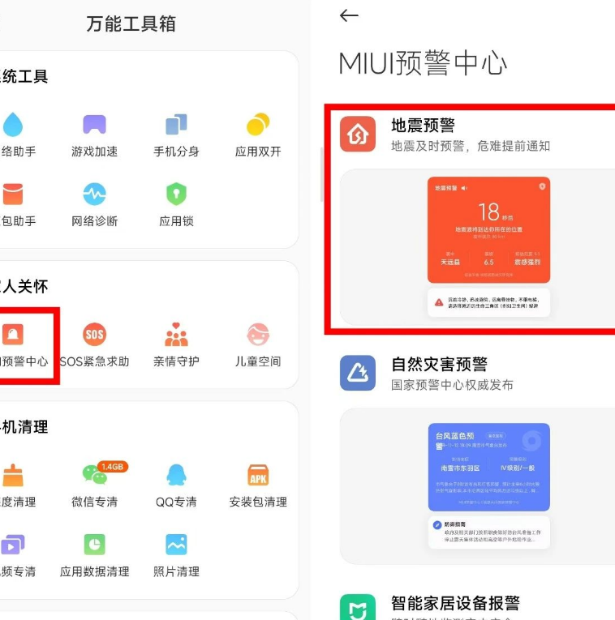Launch the 网络诊断 network diagnosis tool
Screen dimensions: 615x620
(x=95, y=195)
